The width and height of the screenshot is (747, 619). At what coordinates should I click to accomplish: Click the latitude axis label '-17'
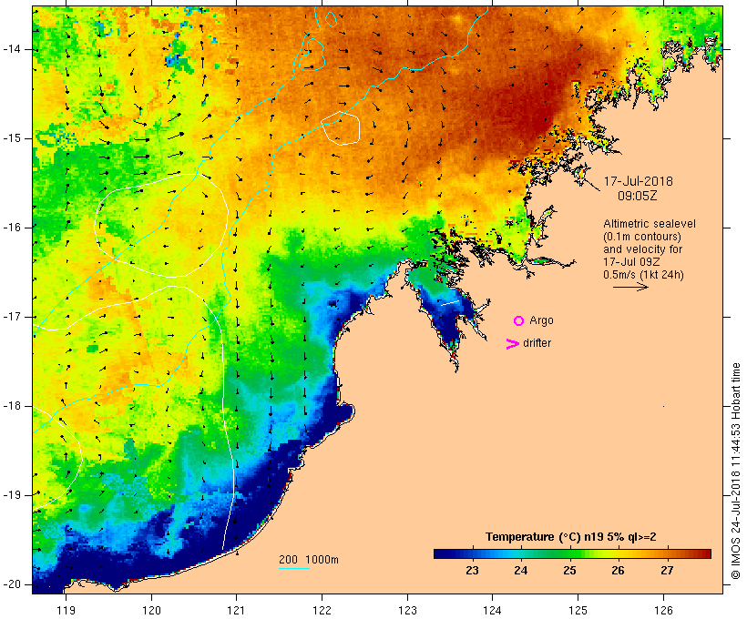click(x=12, y=317)
